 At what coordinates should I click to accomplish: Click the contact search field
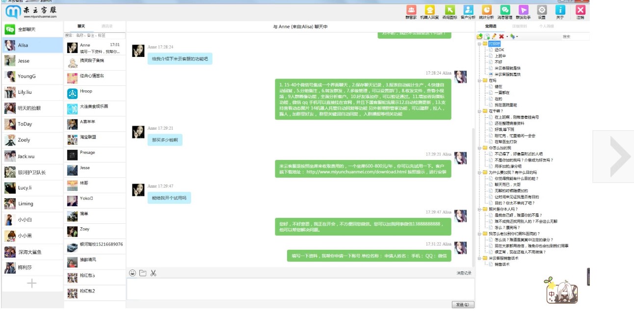pyautogui.click(x=95, y=35)
